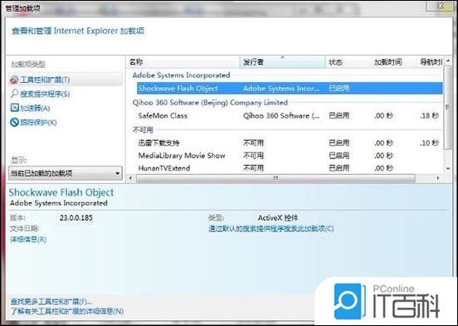The width and height of the screenshot is (458, 326).
Task: Click the 不可用 group header
Action: pyautogui.click(x=143, y=129)
